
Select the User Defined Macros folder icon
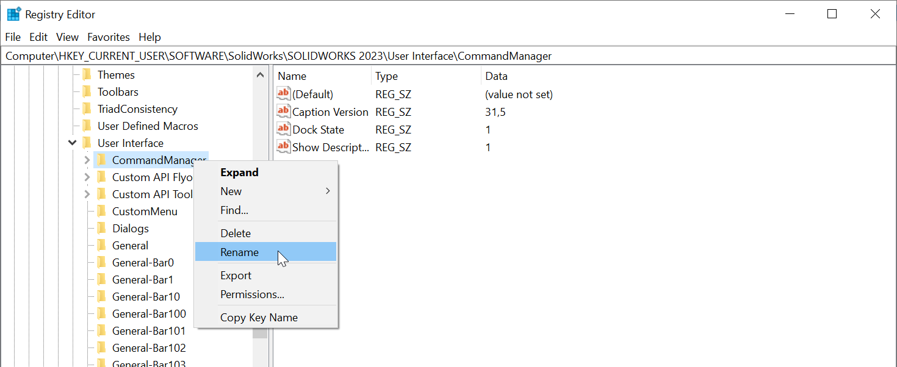87,126
